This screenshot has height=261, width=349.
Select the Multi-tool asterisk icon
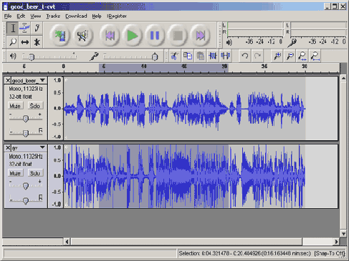point(37,42)
